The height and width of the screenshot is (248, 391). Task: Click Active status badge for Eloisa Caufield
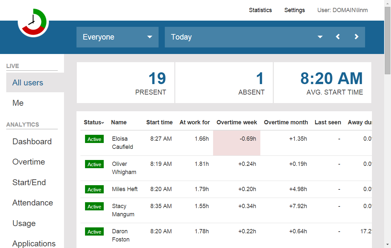94,139
